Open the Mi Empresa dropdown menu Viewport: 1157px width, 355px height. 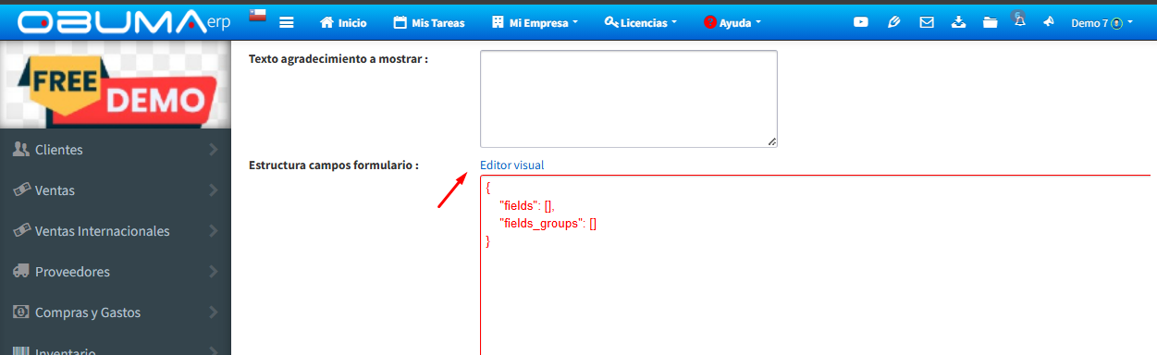point(535,23)
